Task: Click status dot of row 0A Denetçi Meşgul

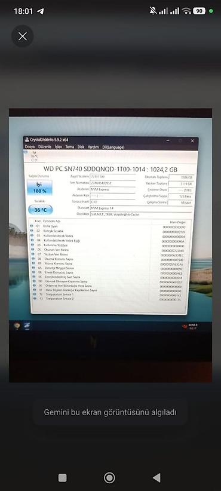Action: pyautogui.click(x=33, y=268)
